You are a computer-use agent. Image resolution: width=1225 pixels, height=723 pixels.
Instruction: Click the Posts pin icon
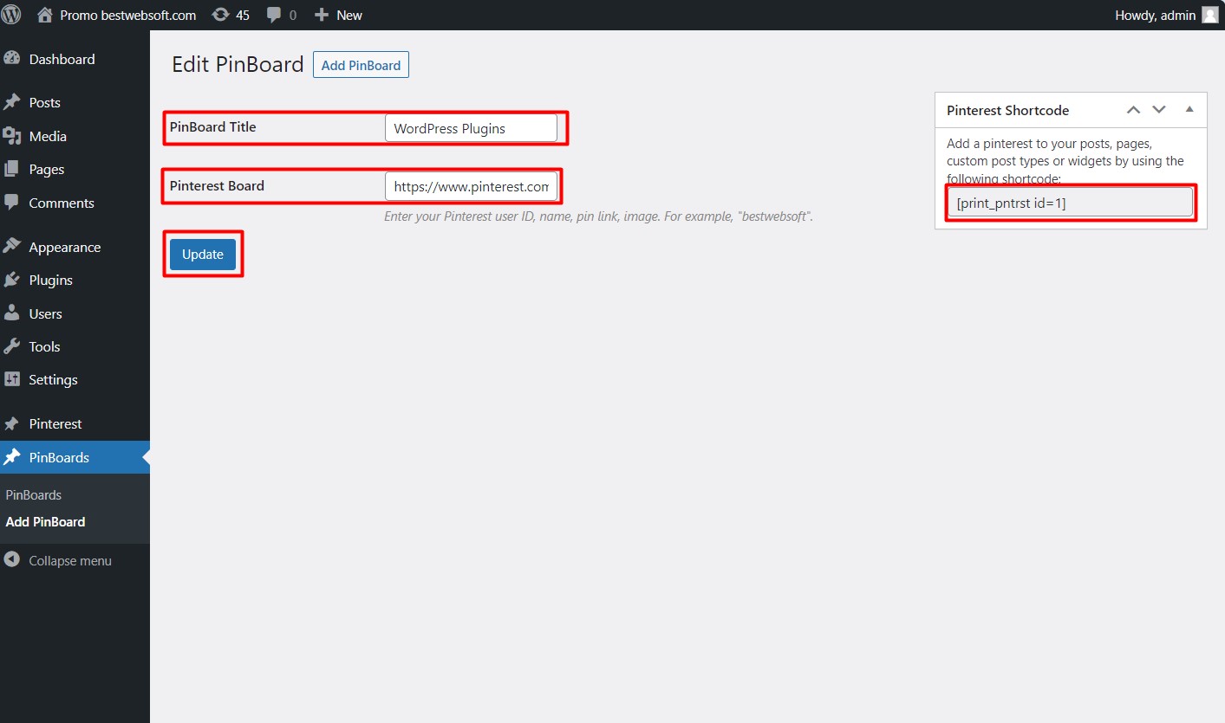pos(12,102)
